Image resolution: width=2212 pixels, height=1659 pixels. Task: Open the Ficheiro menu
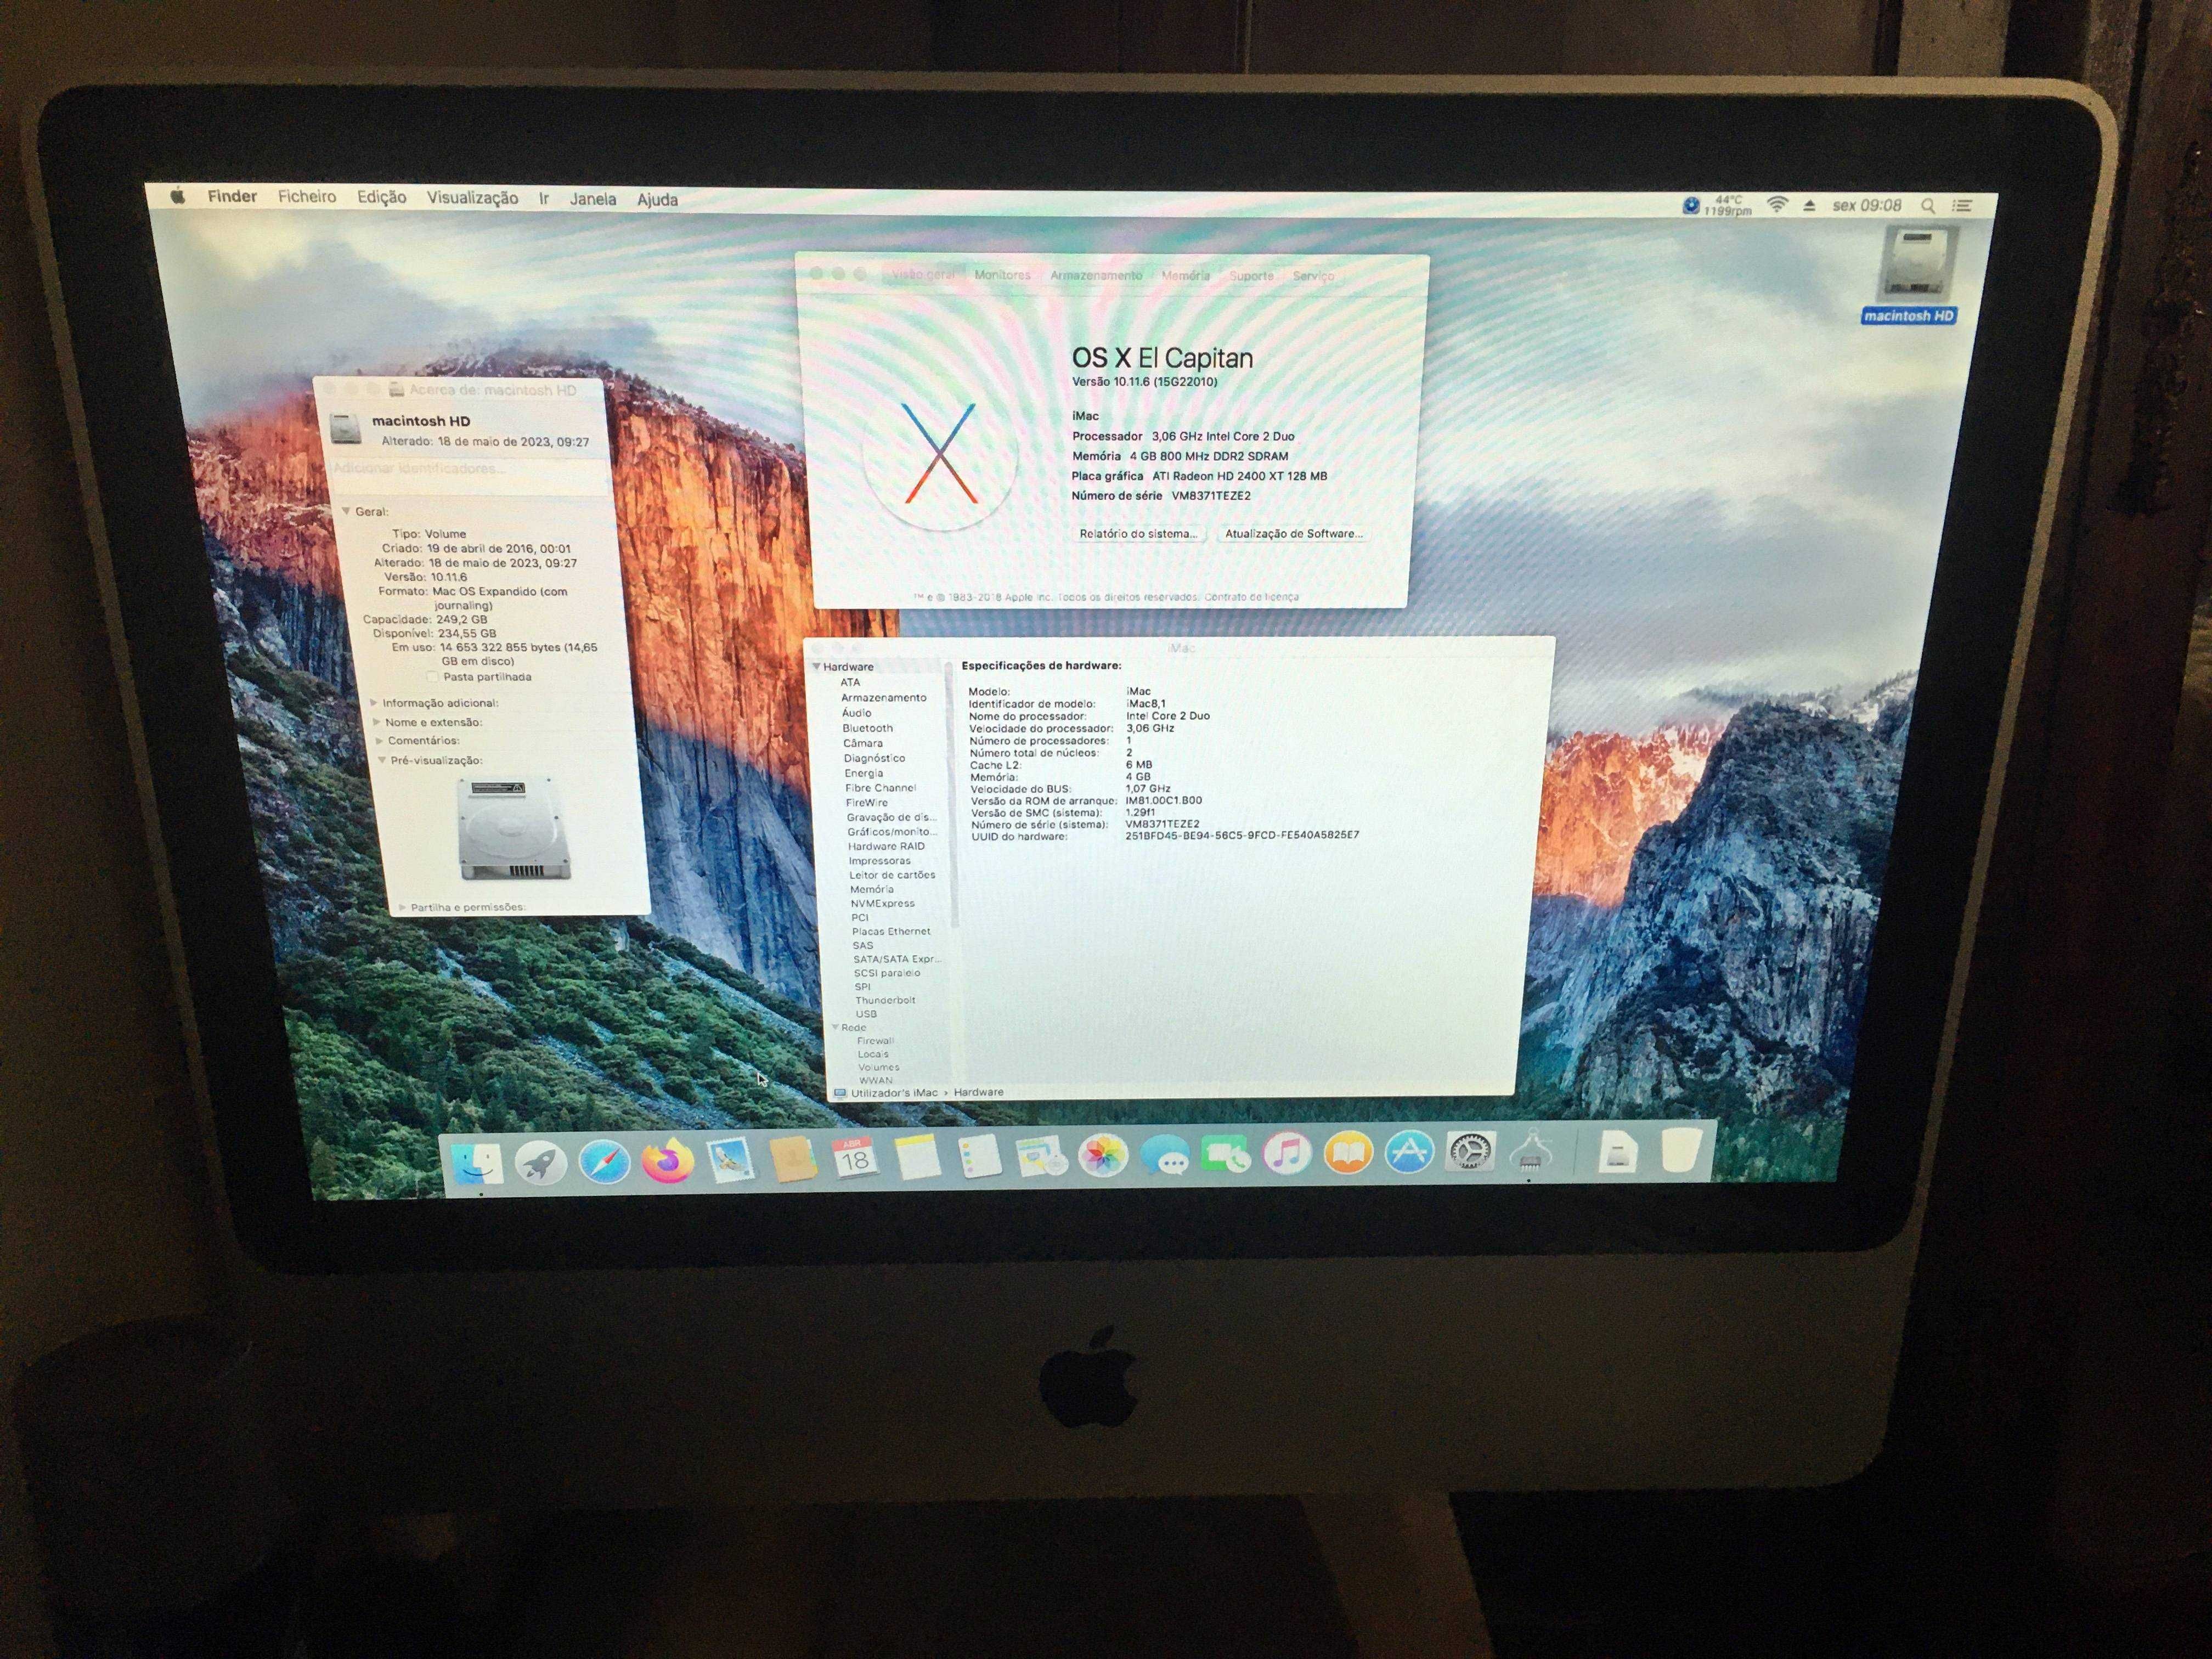(x=307, y=197)
